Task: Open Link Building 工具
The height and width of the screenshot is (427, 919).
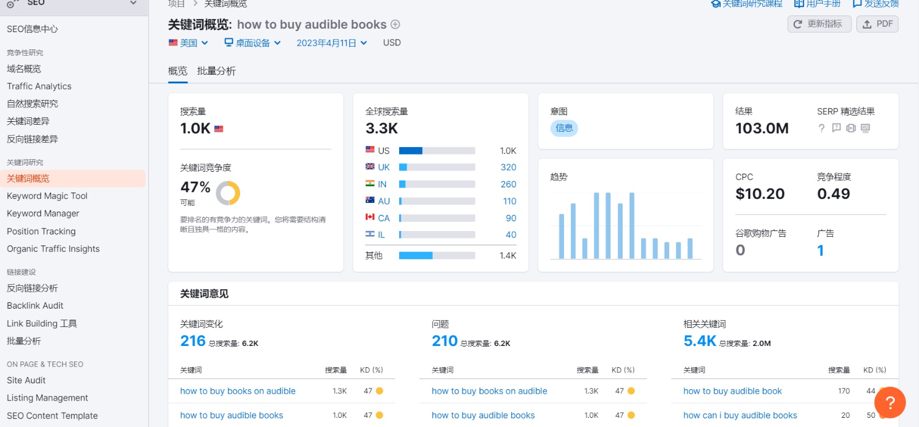Action: pos(42,324)
